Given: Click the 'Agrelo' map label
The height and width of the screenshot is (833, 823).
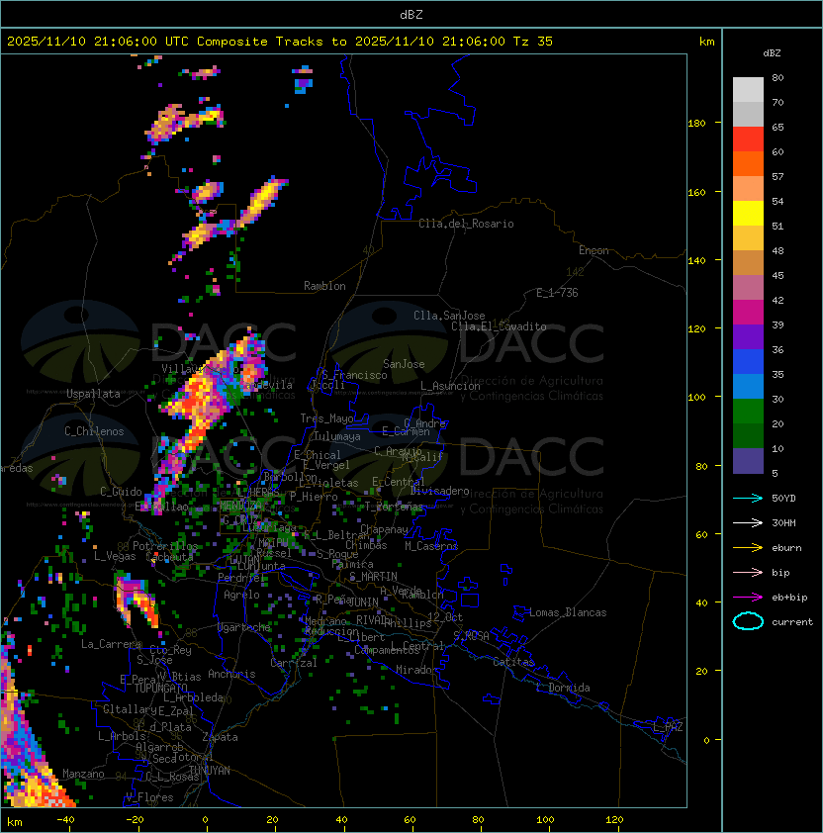Looking at the screenshot, I should coord(241,595).
